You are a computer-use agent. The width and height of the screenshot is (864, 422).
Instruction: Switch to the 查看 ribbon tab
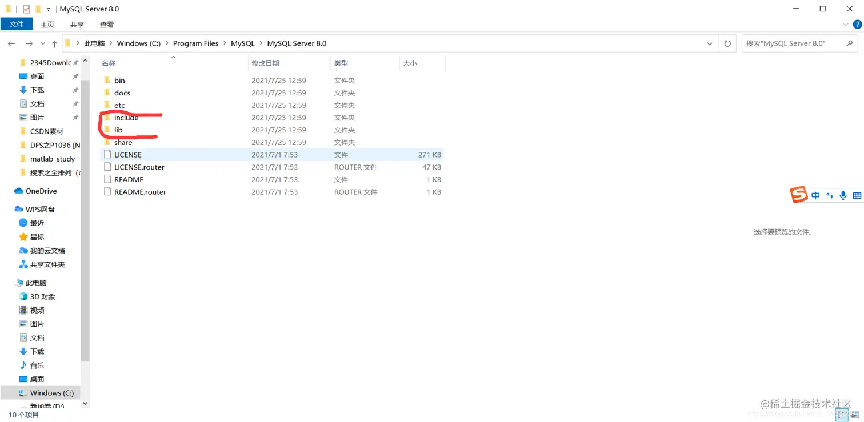[x=107, y=25]
